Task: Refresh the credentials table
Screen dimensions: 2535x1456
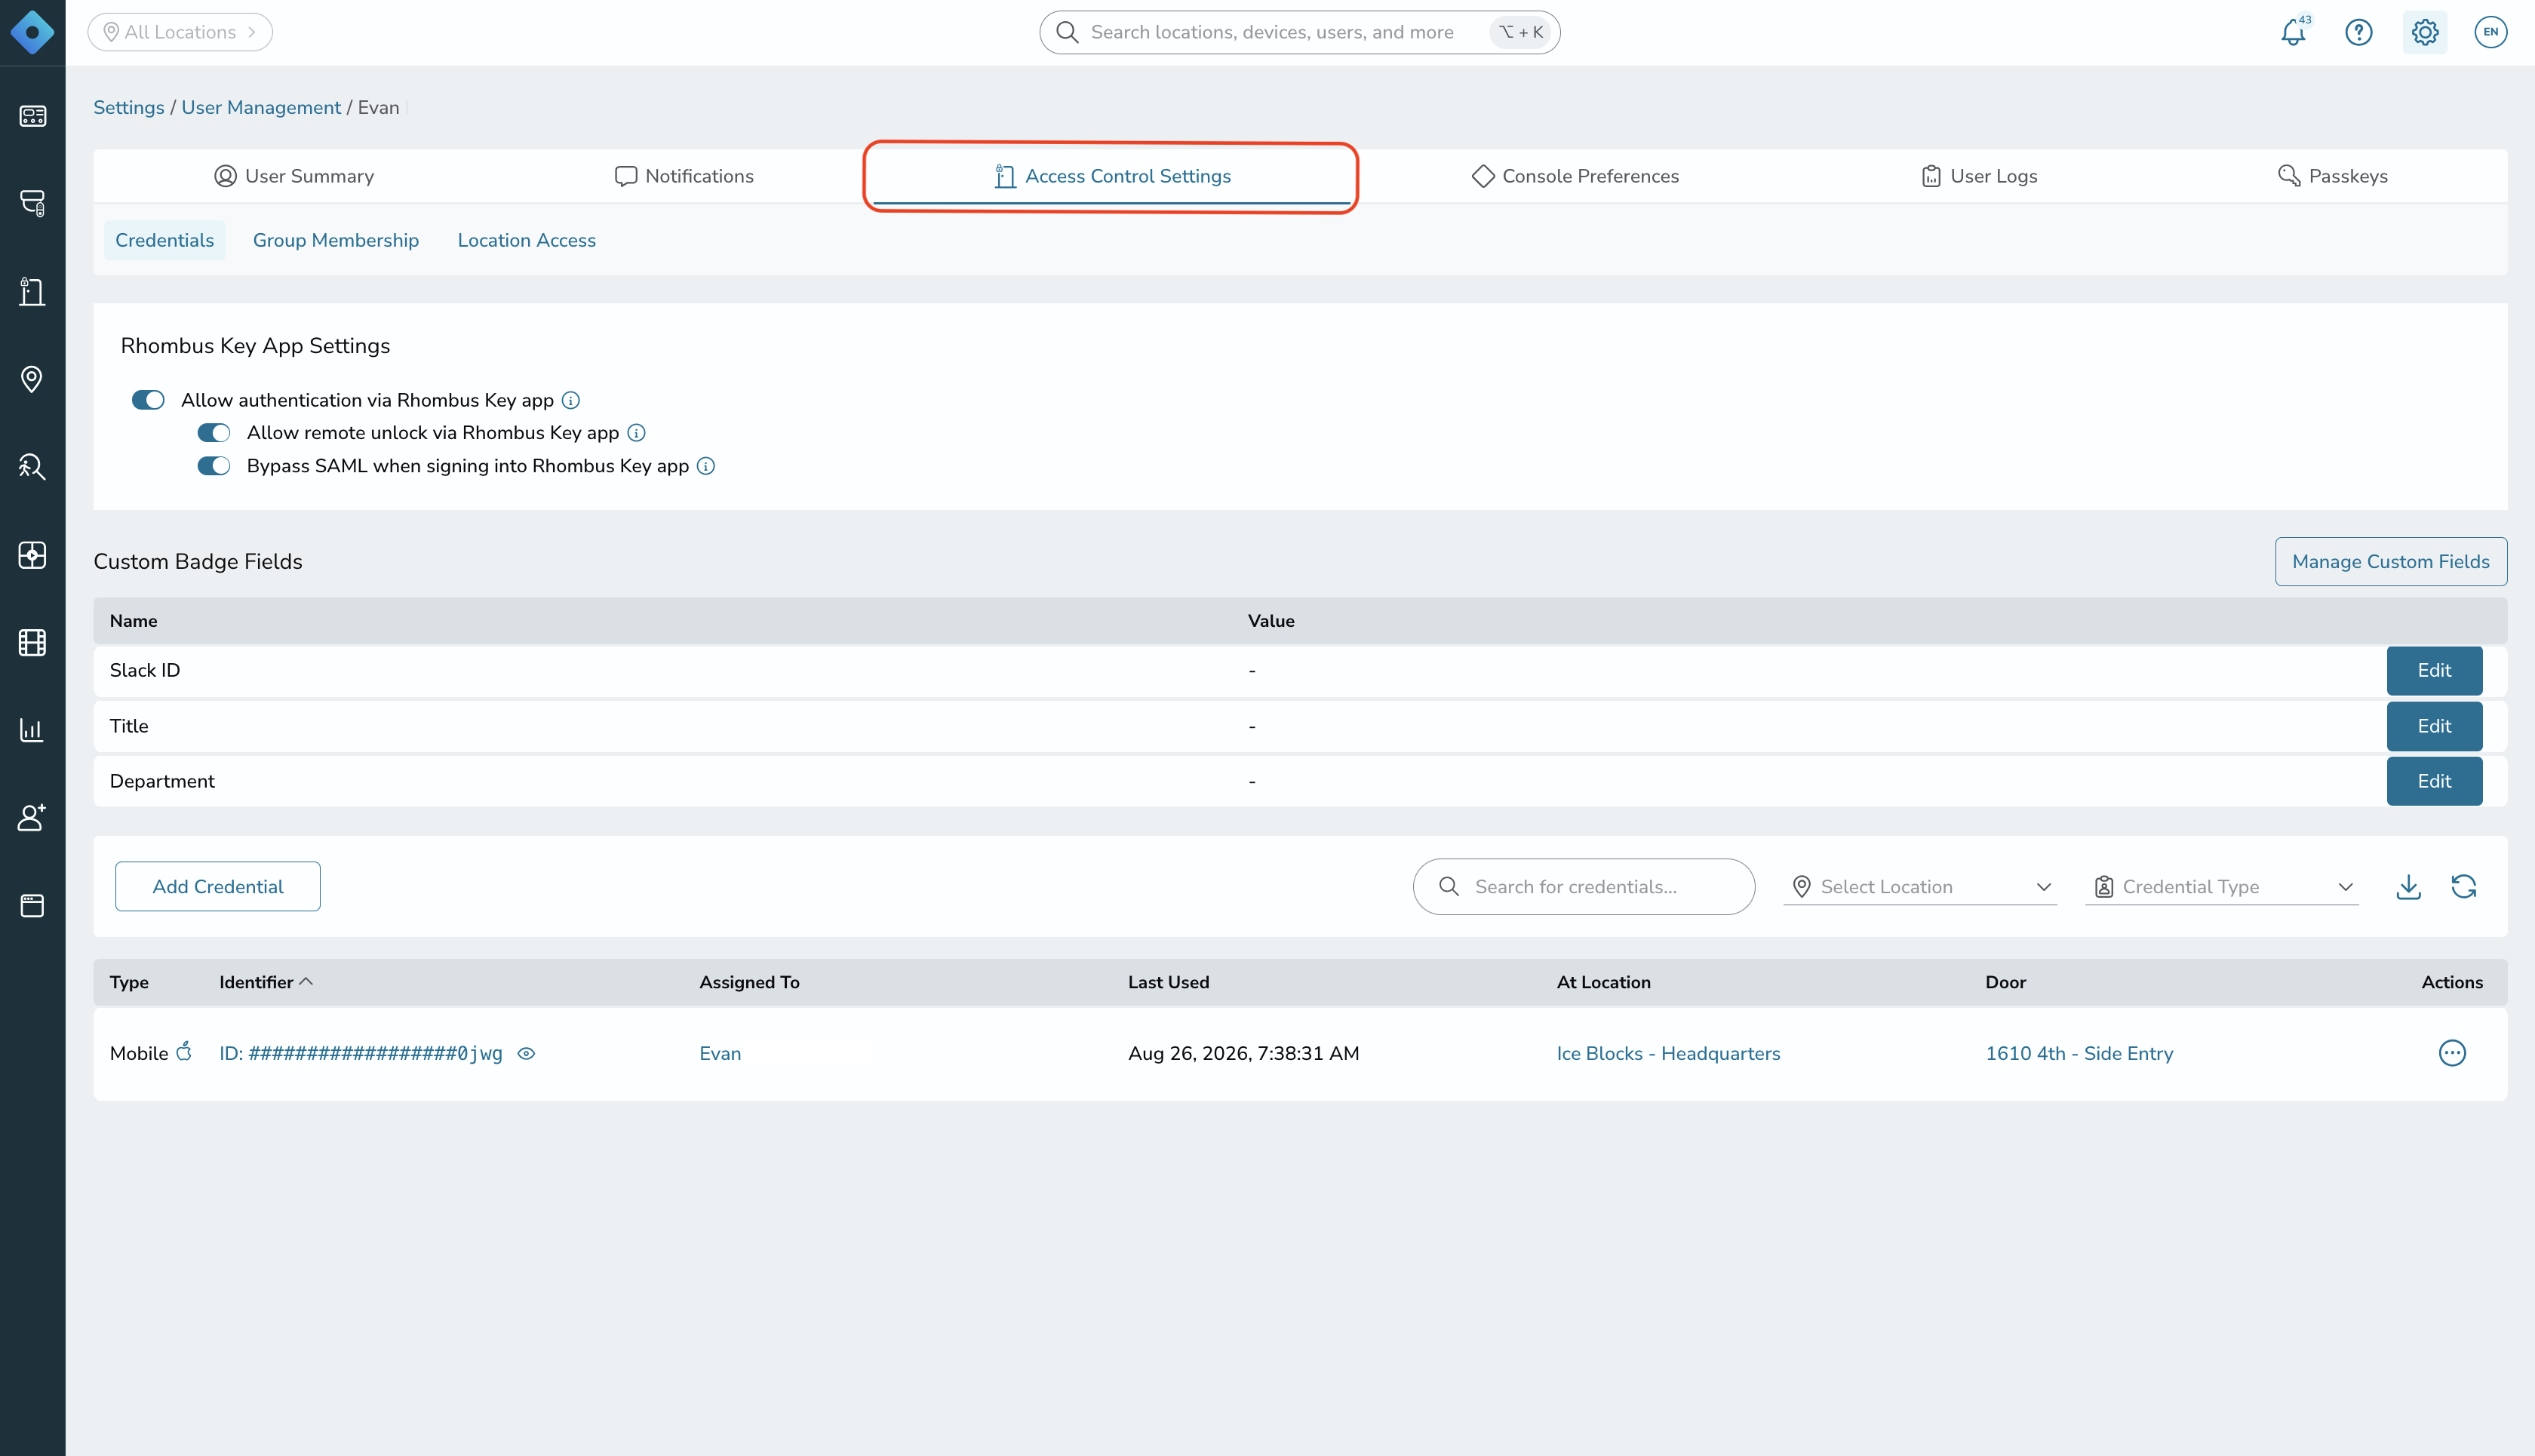Action: point(2463,887)
